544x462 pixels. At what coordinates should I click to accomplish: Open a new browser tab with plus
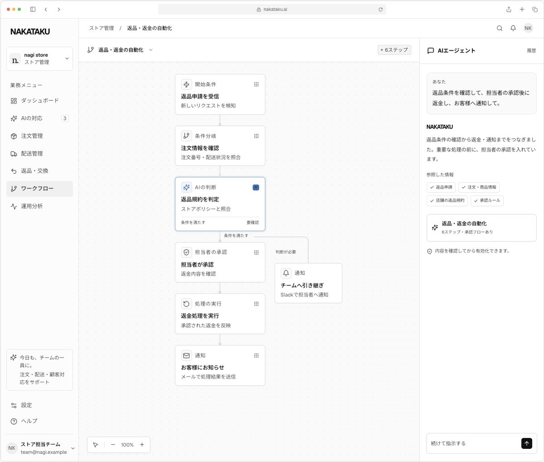[x=522, y=9]
